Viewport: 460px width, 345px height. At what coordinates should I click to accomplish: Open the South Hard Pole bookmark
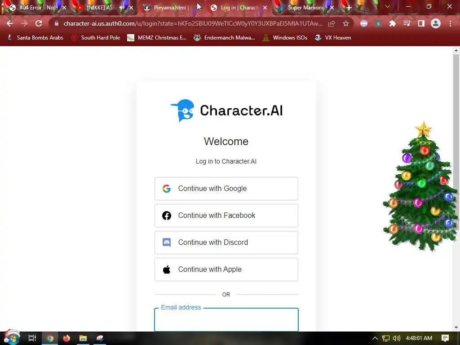96,38
